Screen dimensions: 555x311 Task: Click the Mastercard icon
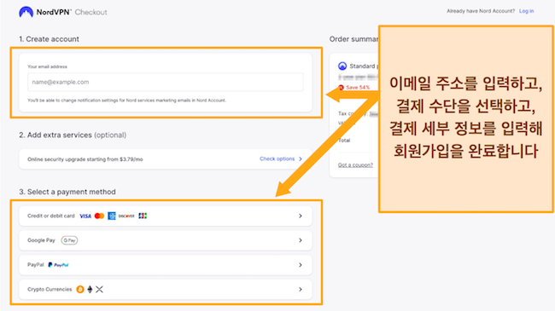(x=99, y=216)
